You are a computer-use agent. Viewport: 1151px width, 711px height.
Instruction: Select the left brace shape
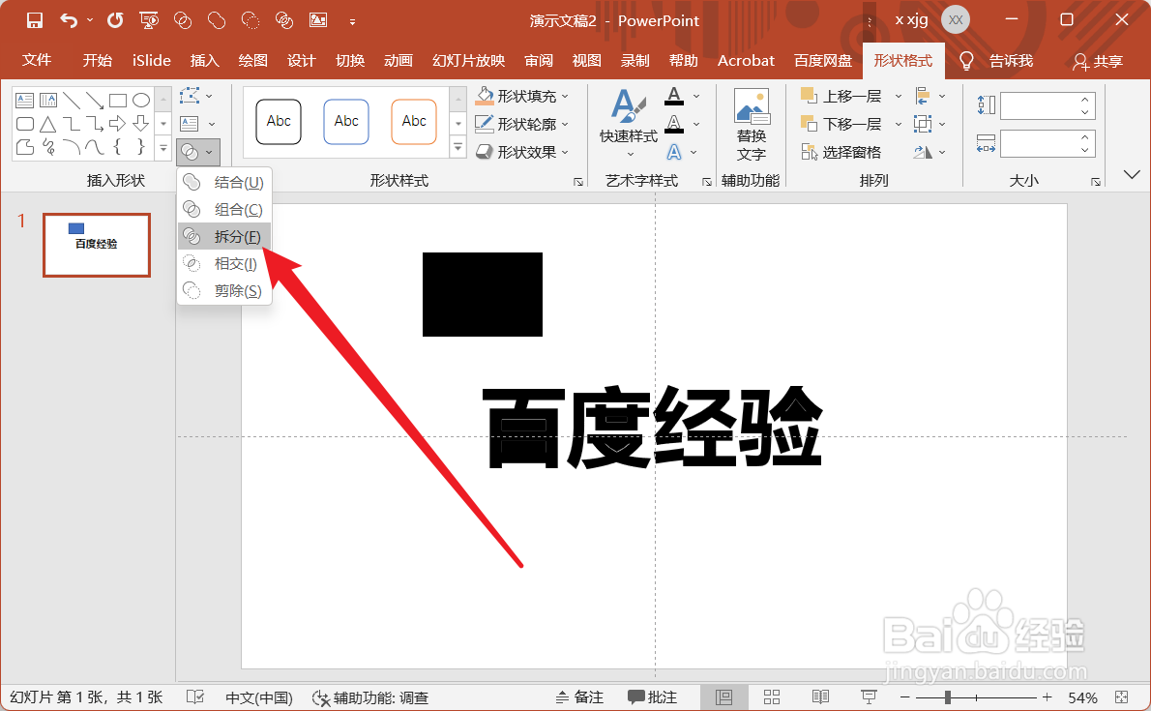point(117,147)
